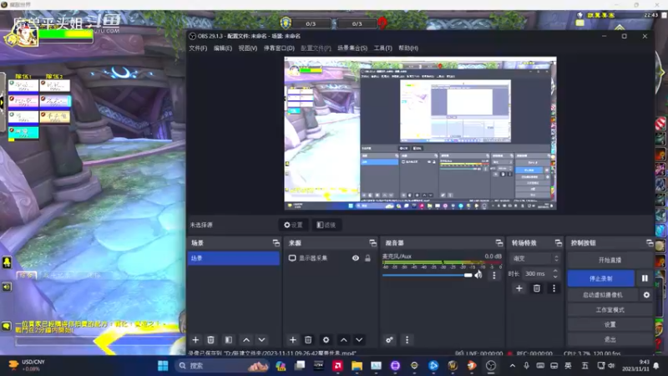Screen dimensions: 668x376
Task: Enable 工作室模式 studio mode
Action: coord(610,310)
